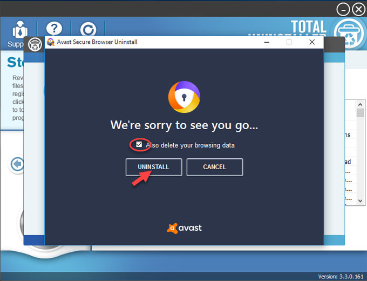Open the Help question mark icon

(x=54, y=29)
